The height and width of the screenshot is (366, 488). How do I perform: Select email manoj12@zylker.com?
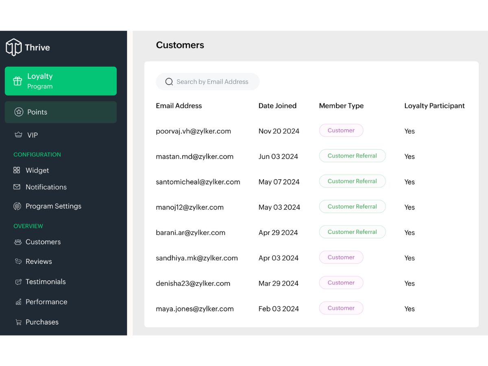190,207
